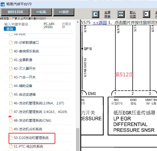Click the 全屏菜单 label
This screenshot has height=151, width=157.
pyautogui.click(x=107, y=15)
